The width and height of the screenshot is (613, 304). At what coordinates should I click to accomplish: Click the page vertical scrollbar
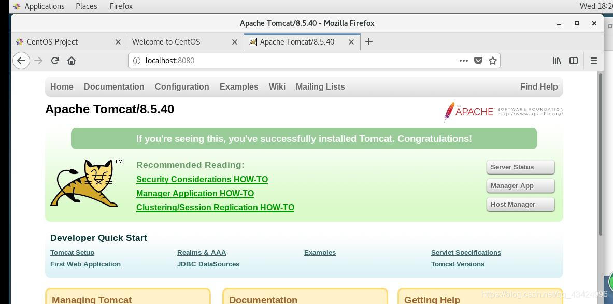click(601, 154)
